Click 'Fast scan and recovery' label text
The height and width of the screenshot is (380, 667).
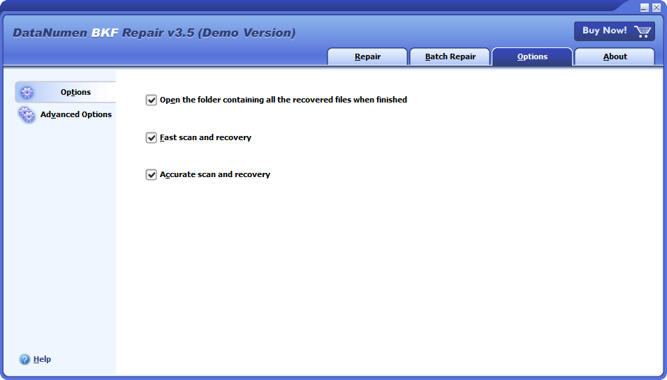click(205, 137)
